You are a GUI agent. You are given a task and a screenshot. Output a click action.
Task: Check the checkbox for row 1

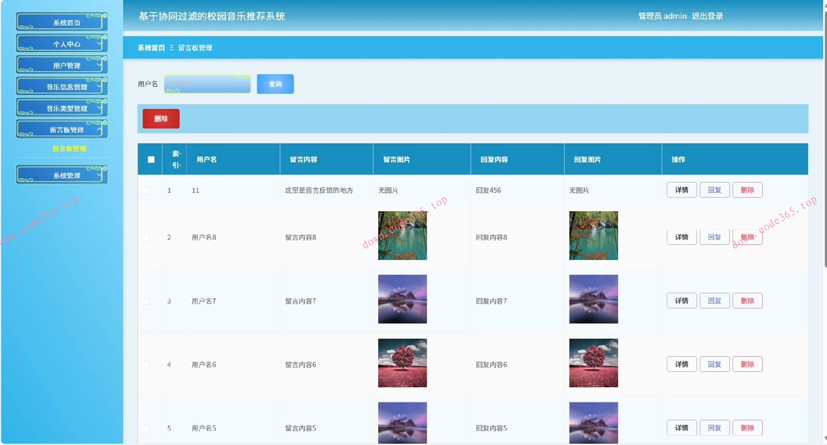pyautogui.click(x=146, y=191)
